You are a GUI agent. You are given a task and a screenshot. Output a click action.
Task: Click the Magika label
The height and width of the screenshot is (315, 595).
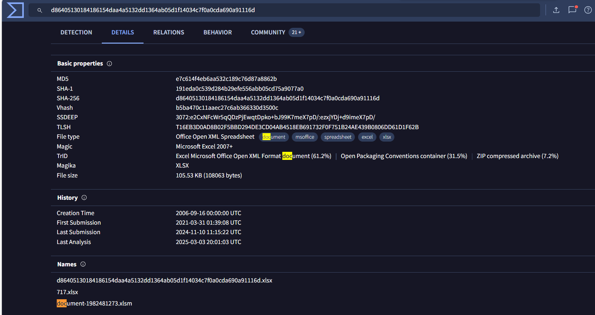(x=66, y=165)
